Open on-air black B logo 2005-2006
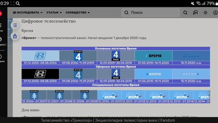This screenshot has height=123, width=218. point(40,74)
